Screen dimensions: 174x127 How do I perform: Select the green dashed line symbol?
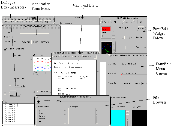pos(42,64)
